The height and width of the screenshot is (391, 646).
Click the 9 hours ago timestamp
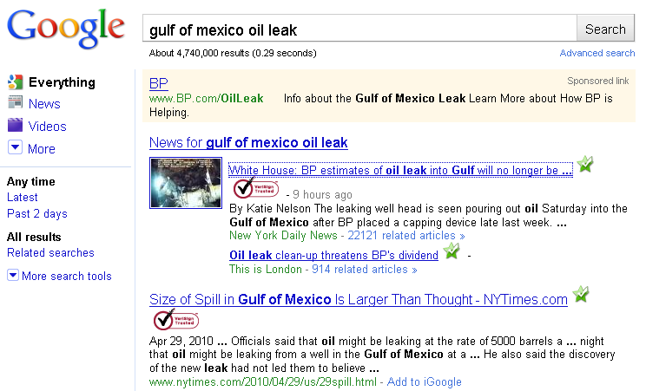tap(322, 195)
